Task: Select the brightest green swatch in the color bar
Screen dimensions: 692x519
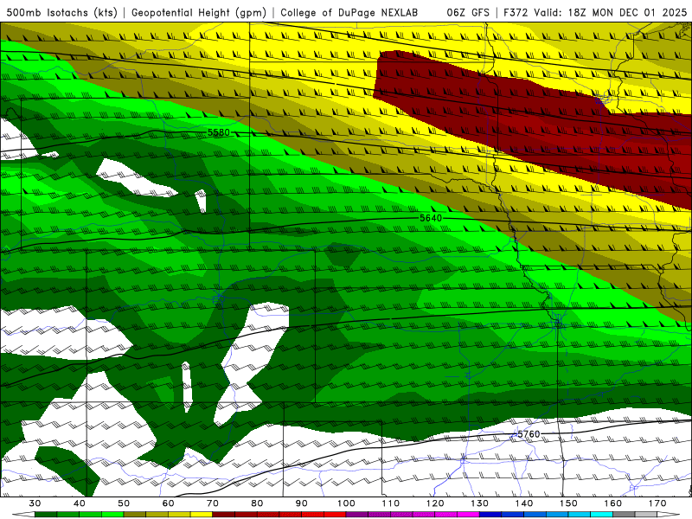Action: [112, 515]
